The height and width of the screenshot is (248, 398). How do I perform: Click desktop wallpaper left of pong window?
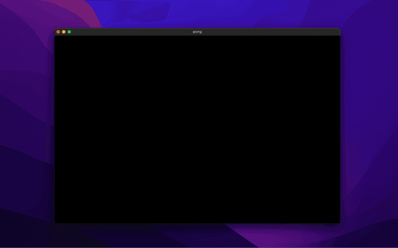click(x=26, y=125)
